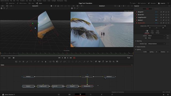The height and width of the screenshot is (96, 171).
Task: Click the pan tool in right viewer
Action: coord(72,8)
